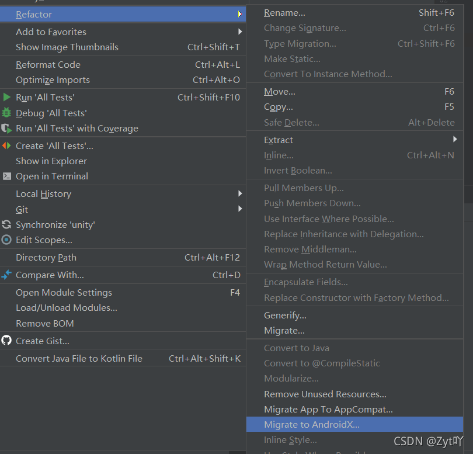
Task: Click the Run 'All Tests' with Coverage icon
Action: click(x=7, y=128)
